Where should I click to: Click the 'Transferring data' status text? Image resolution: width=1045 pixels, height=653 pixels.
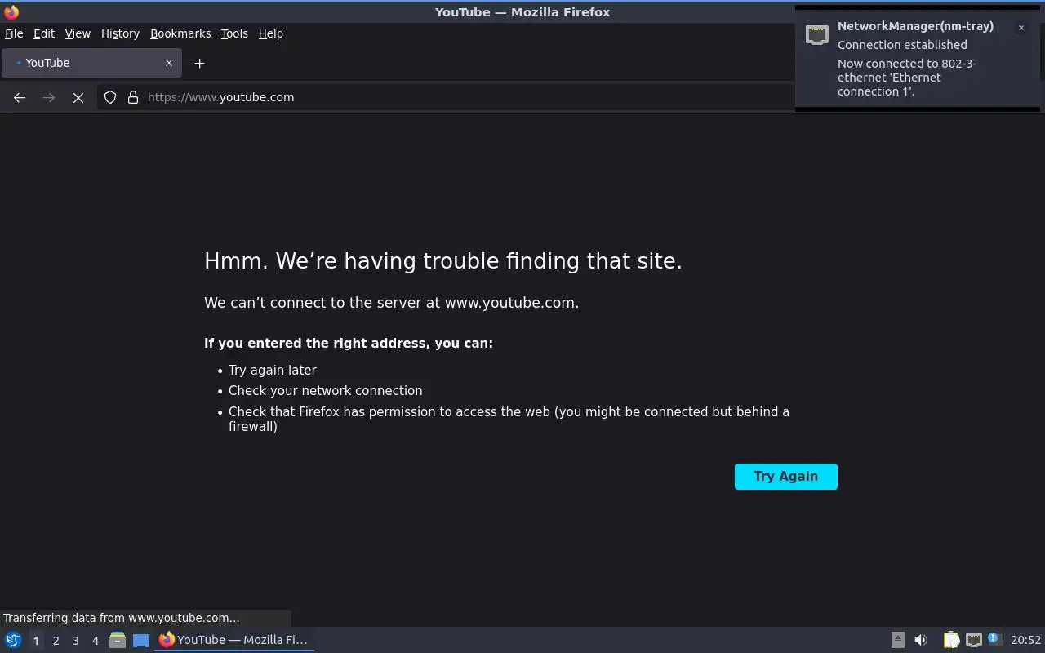[x=121, y=618]
